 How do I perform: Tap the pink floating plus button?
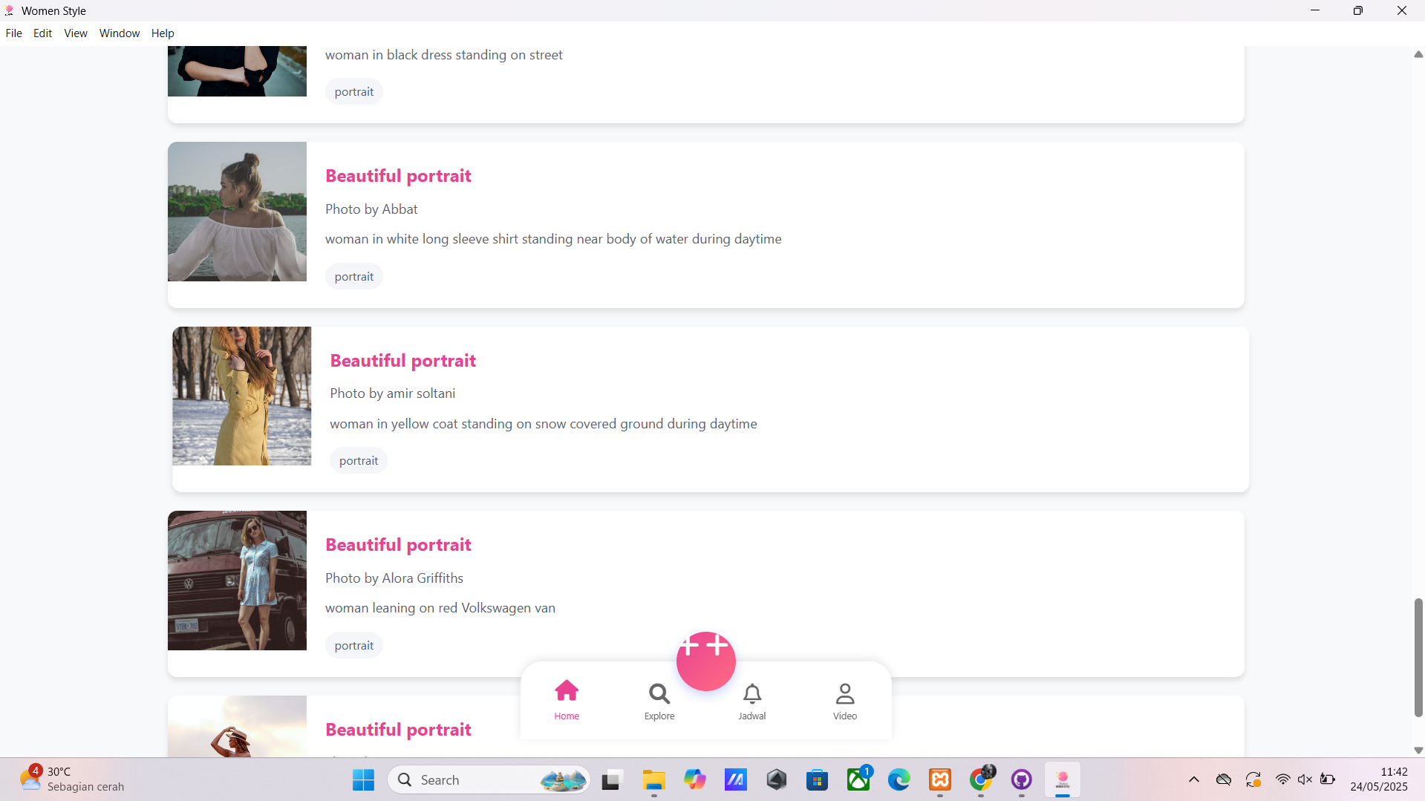(706, 661)
